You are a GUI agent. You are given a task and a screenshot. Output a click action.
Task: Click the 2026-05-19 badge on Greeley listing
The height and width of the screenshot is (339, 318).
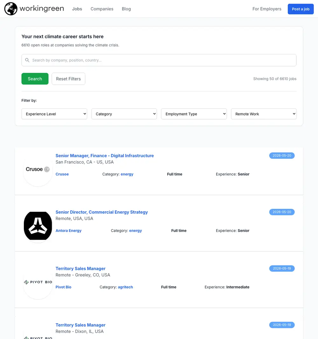(x=282, y=268)
